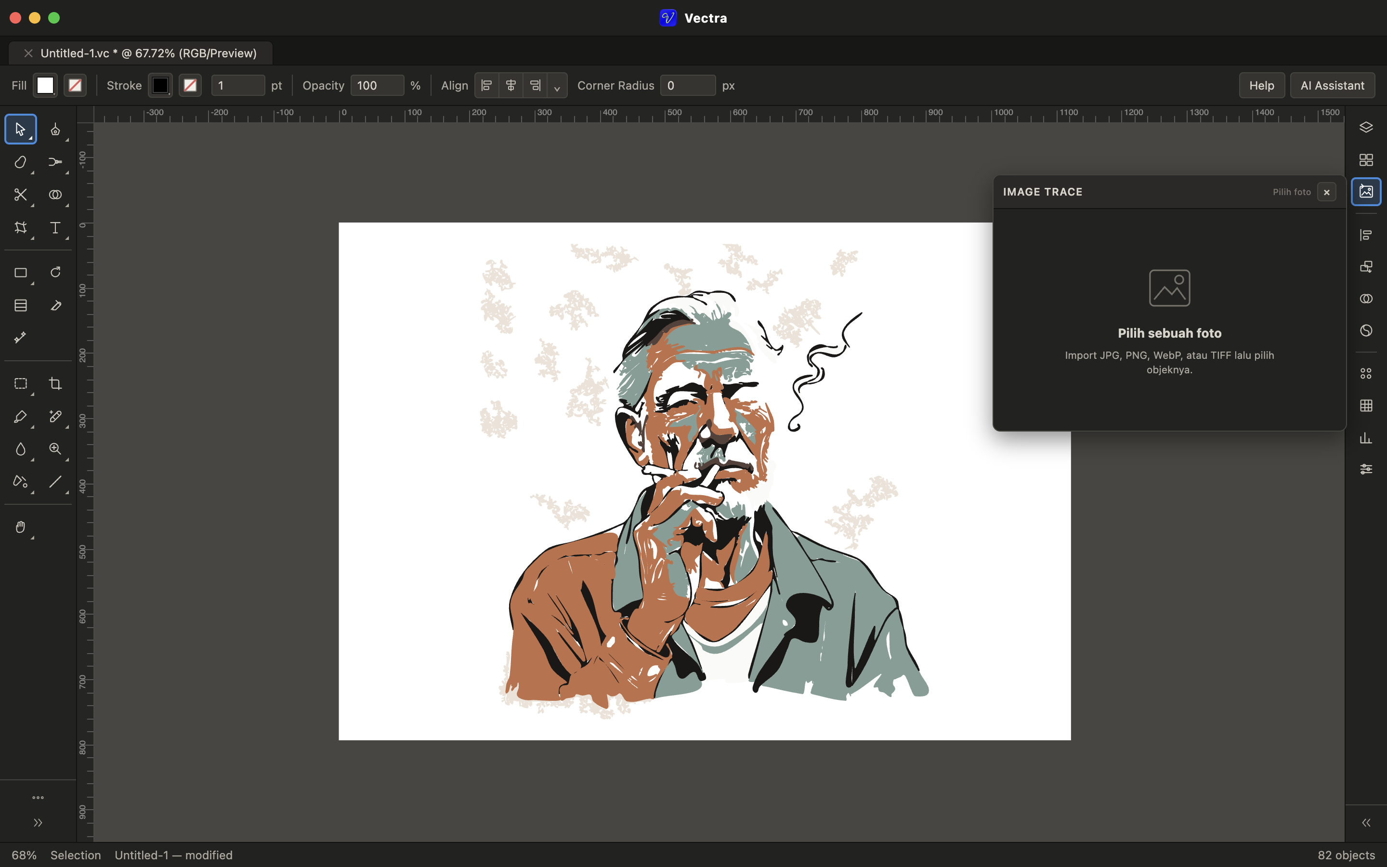This screenshot has height=867, width=1387.
Task: Select the Rectangle shape tool
Action: click(21, 272)
